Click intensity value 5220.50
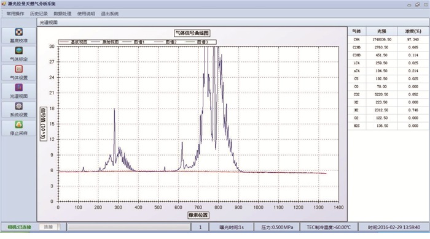 [x=381, y=94]
